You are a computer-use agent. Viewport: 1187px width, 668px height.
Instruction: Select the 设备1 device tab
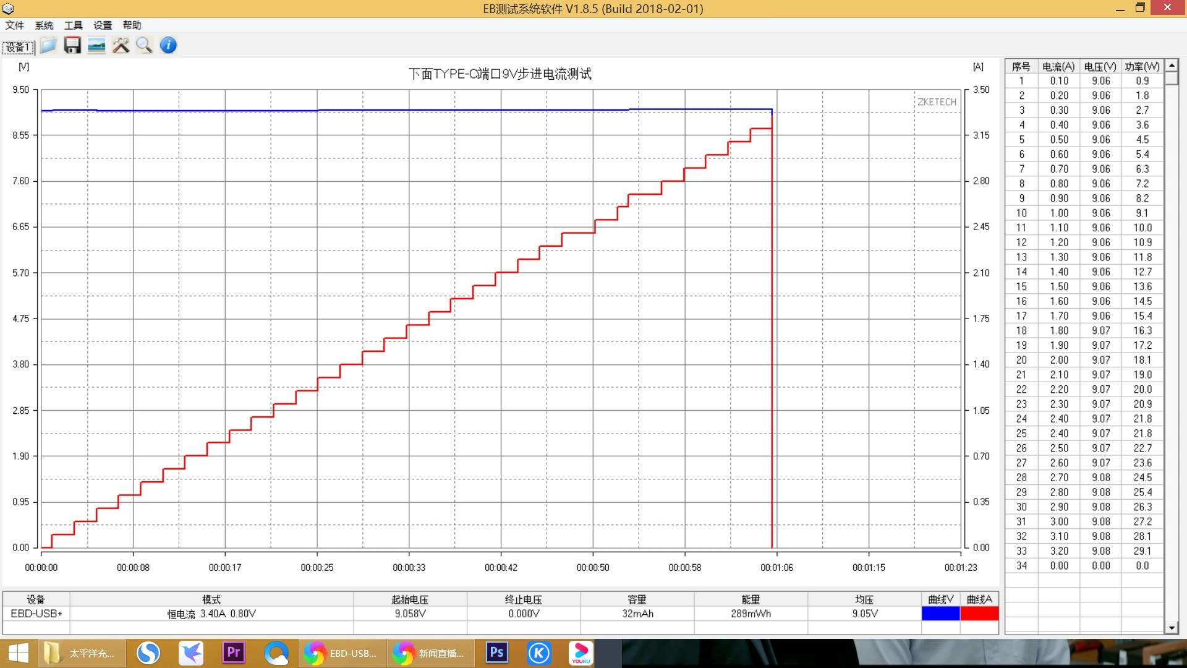tap(19, 47)
